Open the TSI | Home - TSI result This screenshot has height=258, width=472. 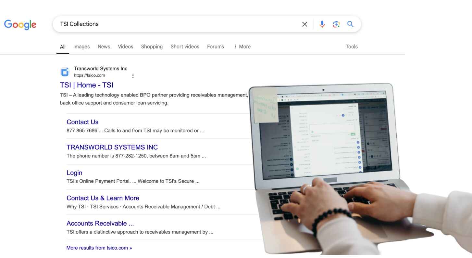coord(87,85)
